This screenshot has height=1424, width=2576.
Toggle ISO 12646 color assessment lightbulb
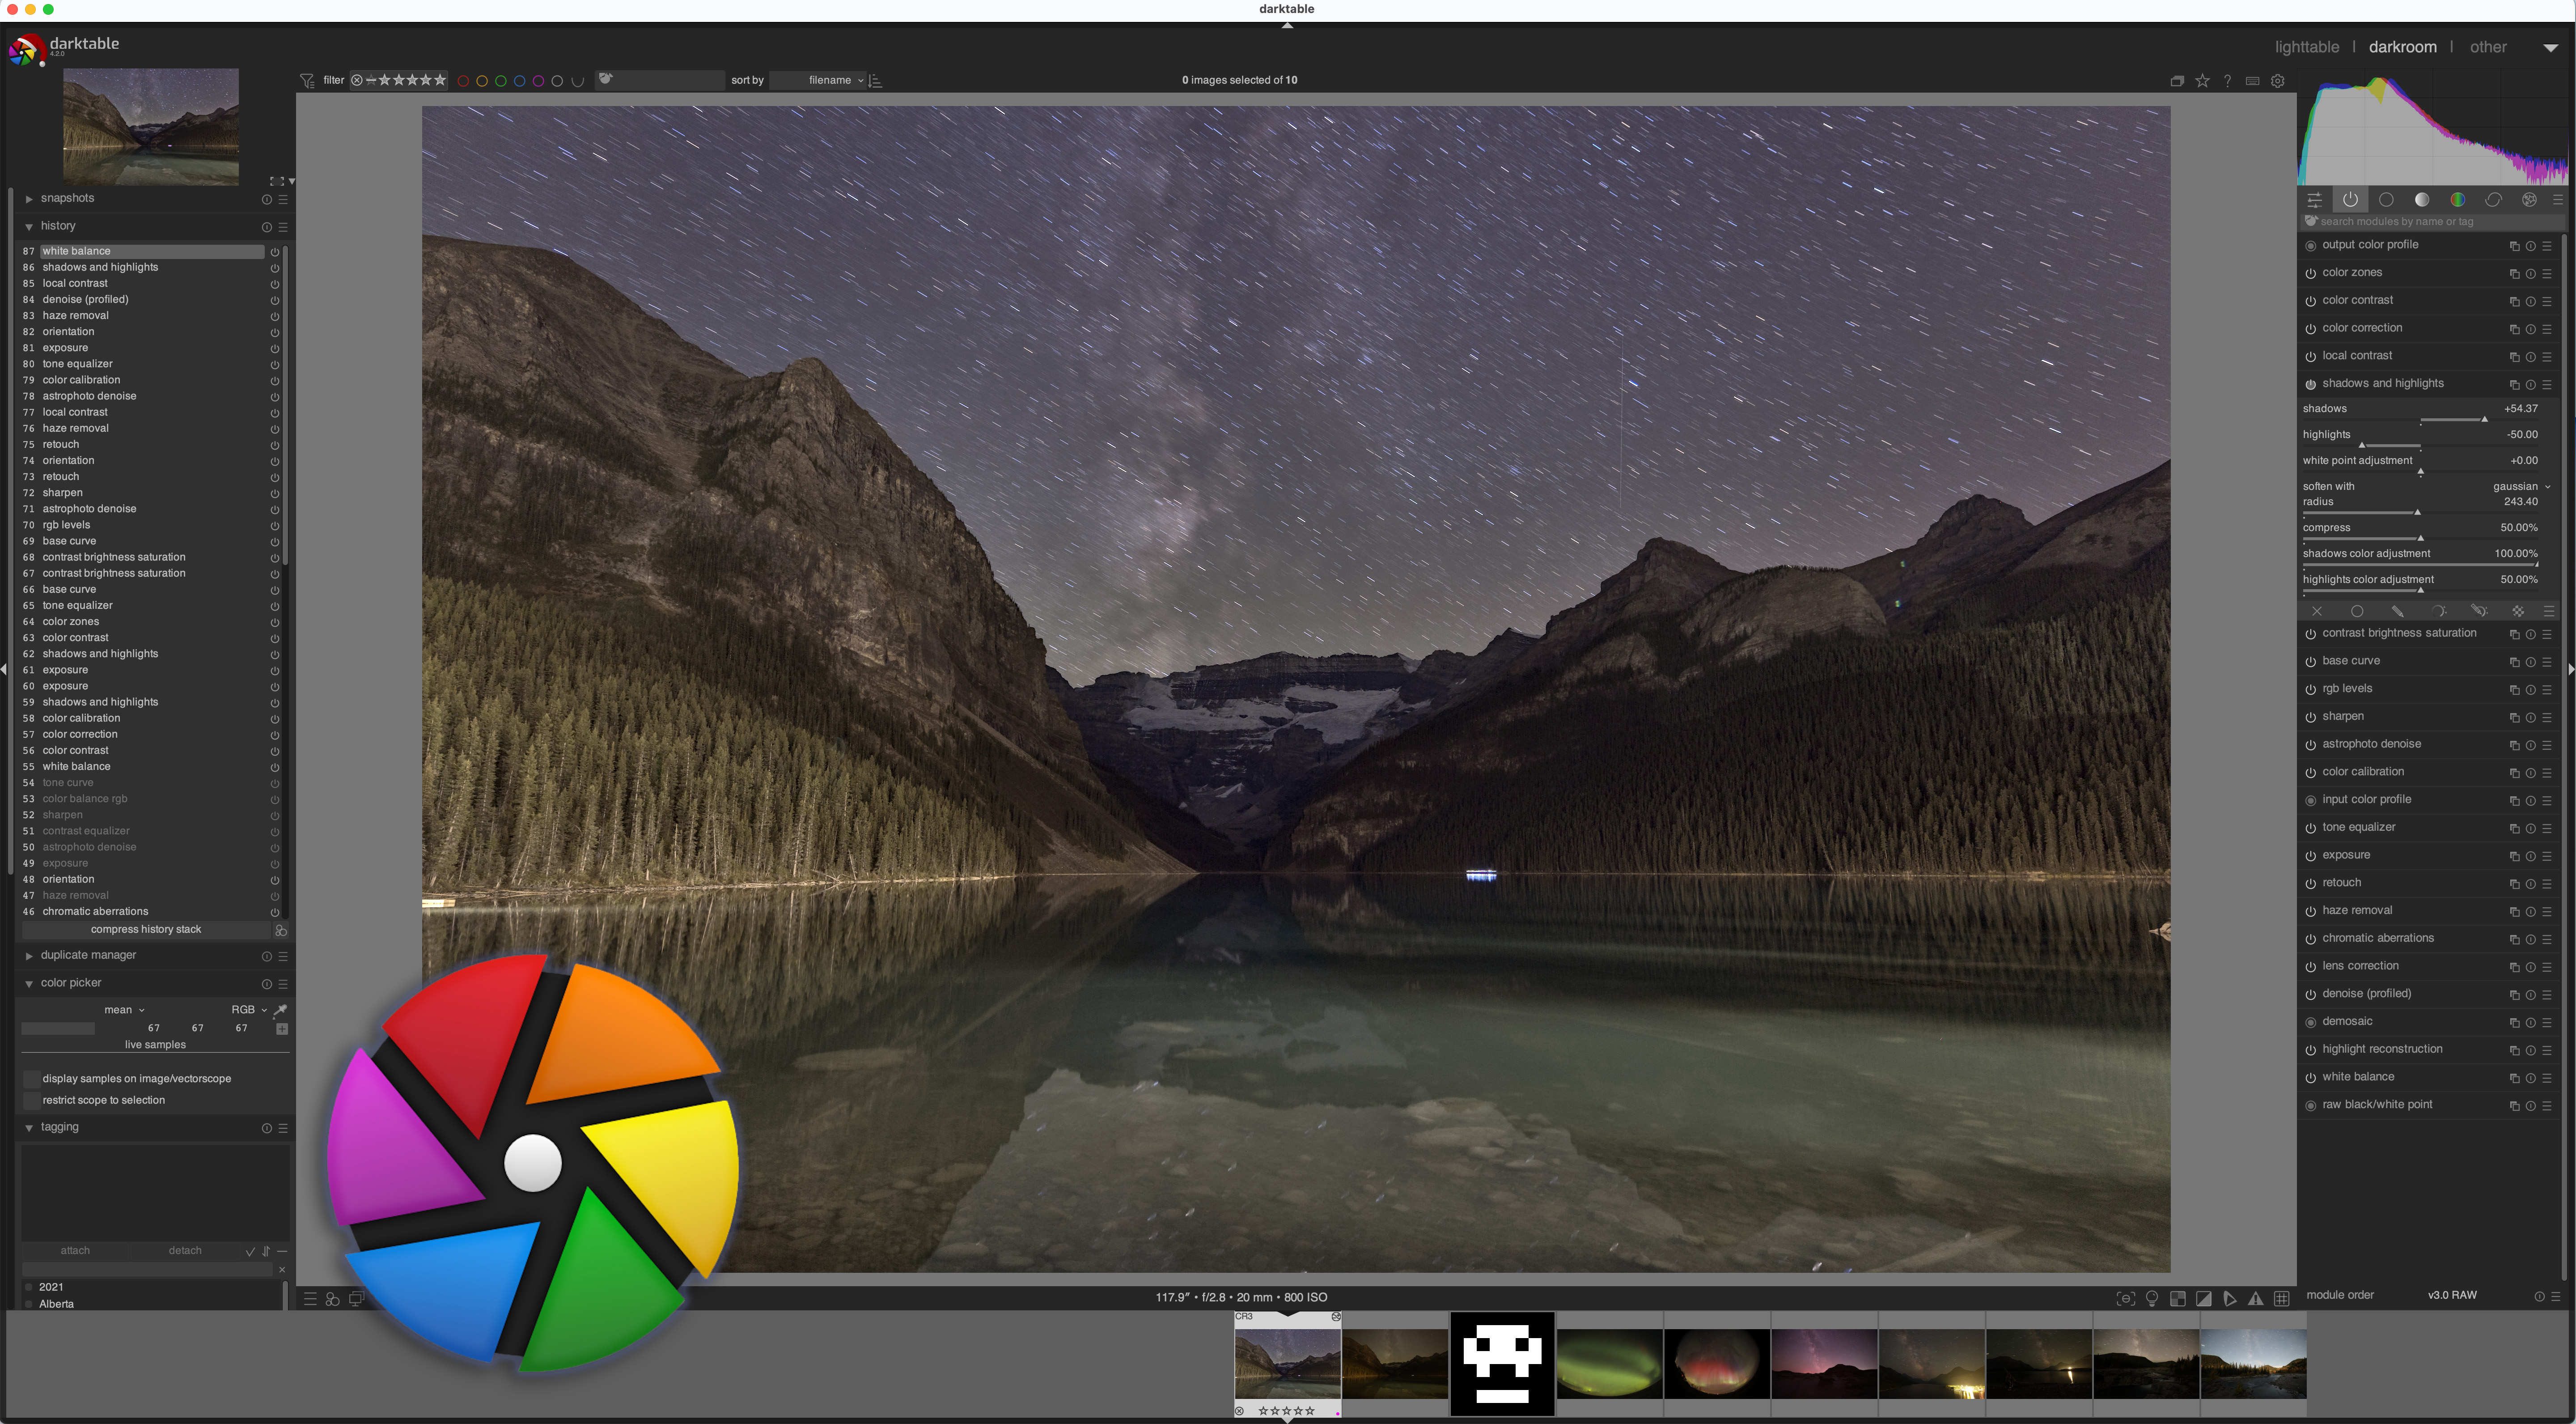pos(2152,1299)
